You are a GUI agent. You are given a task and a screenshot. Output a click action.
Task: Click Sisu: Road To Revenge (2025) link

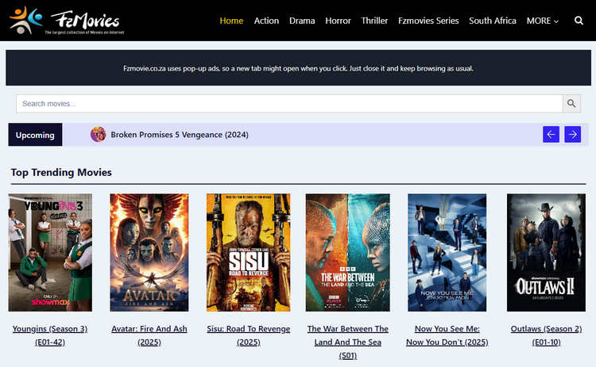[x=248, y=335]
